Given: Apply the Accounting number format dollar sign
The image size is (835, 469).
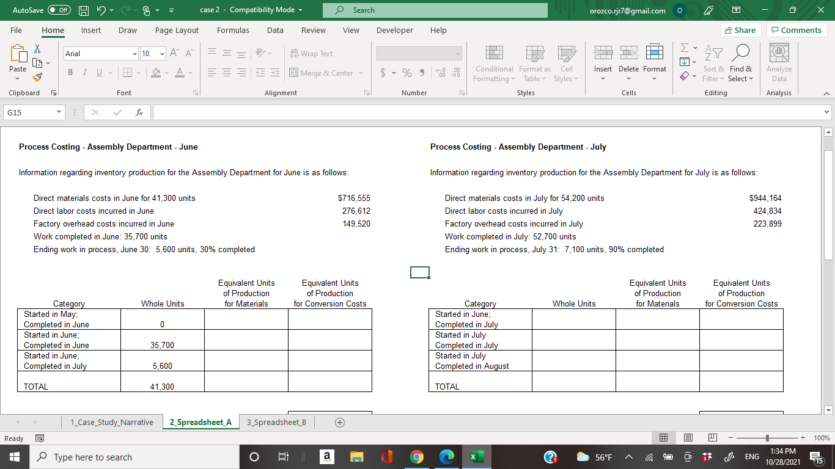Looking at the screenshot, I should [x=381, y=72].
